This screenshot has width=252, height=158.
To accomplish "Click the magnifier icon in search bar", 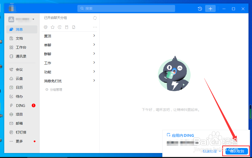I will point(82,8).
